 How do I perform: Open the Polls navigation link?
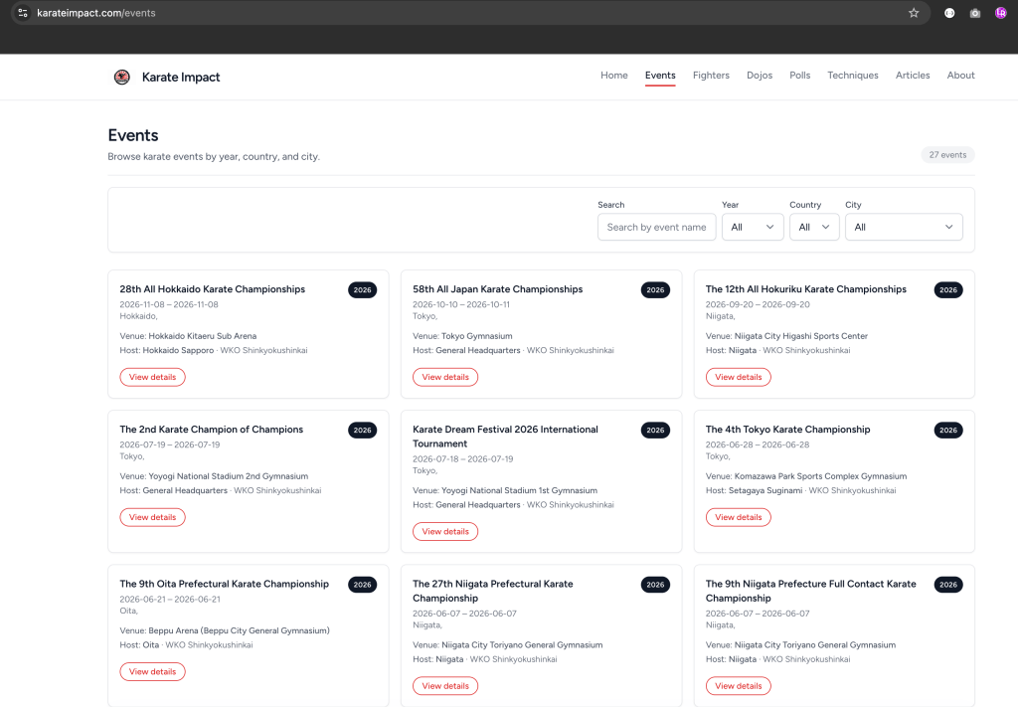[x=799, y=76]
